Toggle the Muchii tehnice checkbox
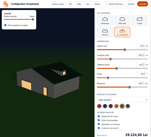Image resolution: width=151 pixels, height=137 pixels. click(x=107, y=4)
